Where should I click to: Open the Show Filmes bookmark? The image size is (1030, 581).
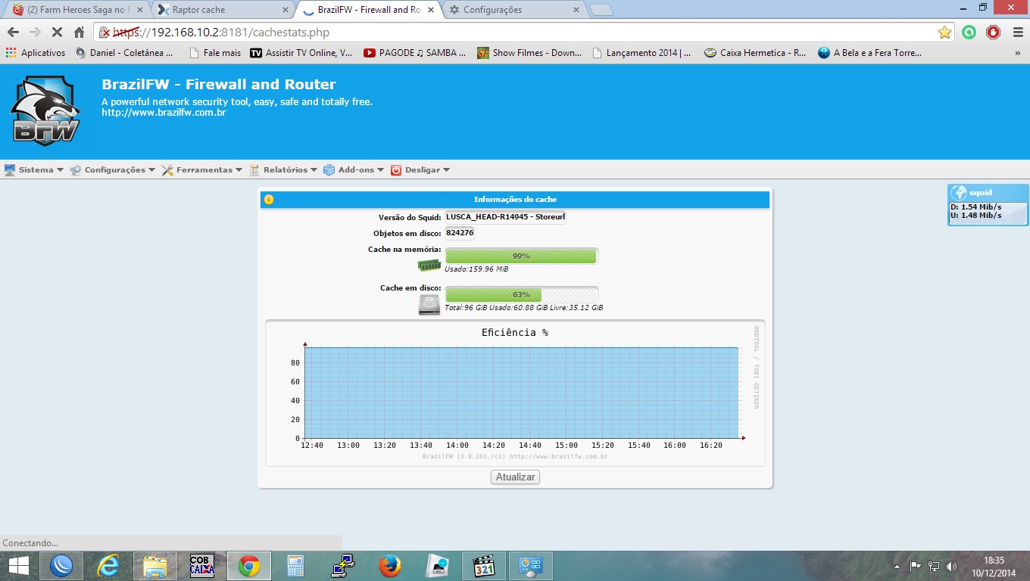[x=529, y=53]
